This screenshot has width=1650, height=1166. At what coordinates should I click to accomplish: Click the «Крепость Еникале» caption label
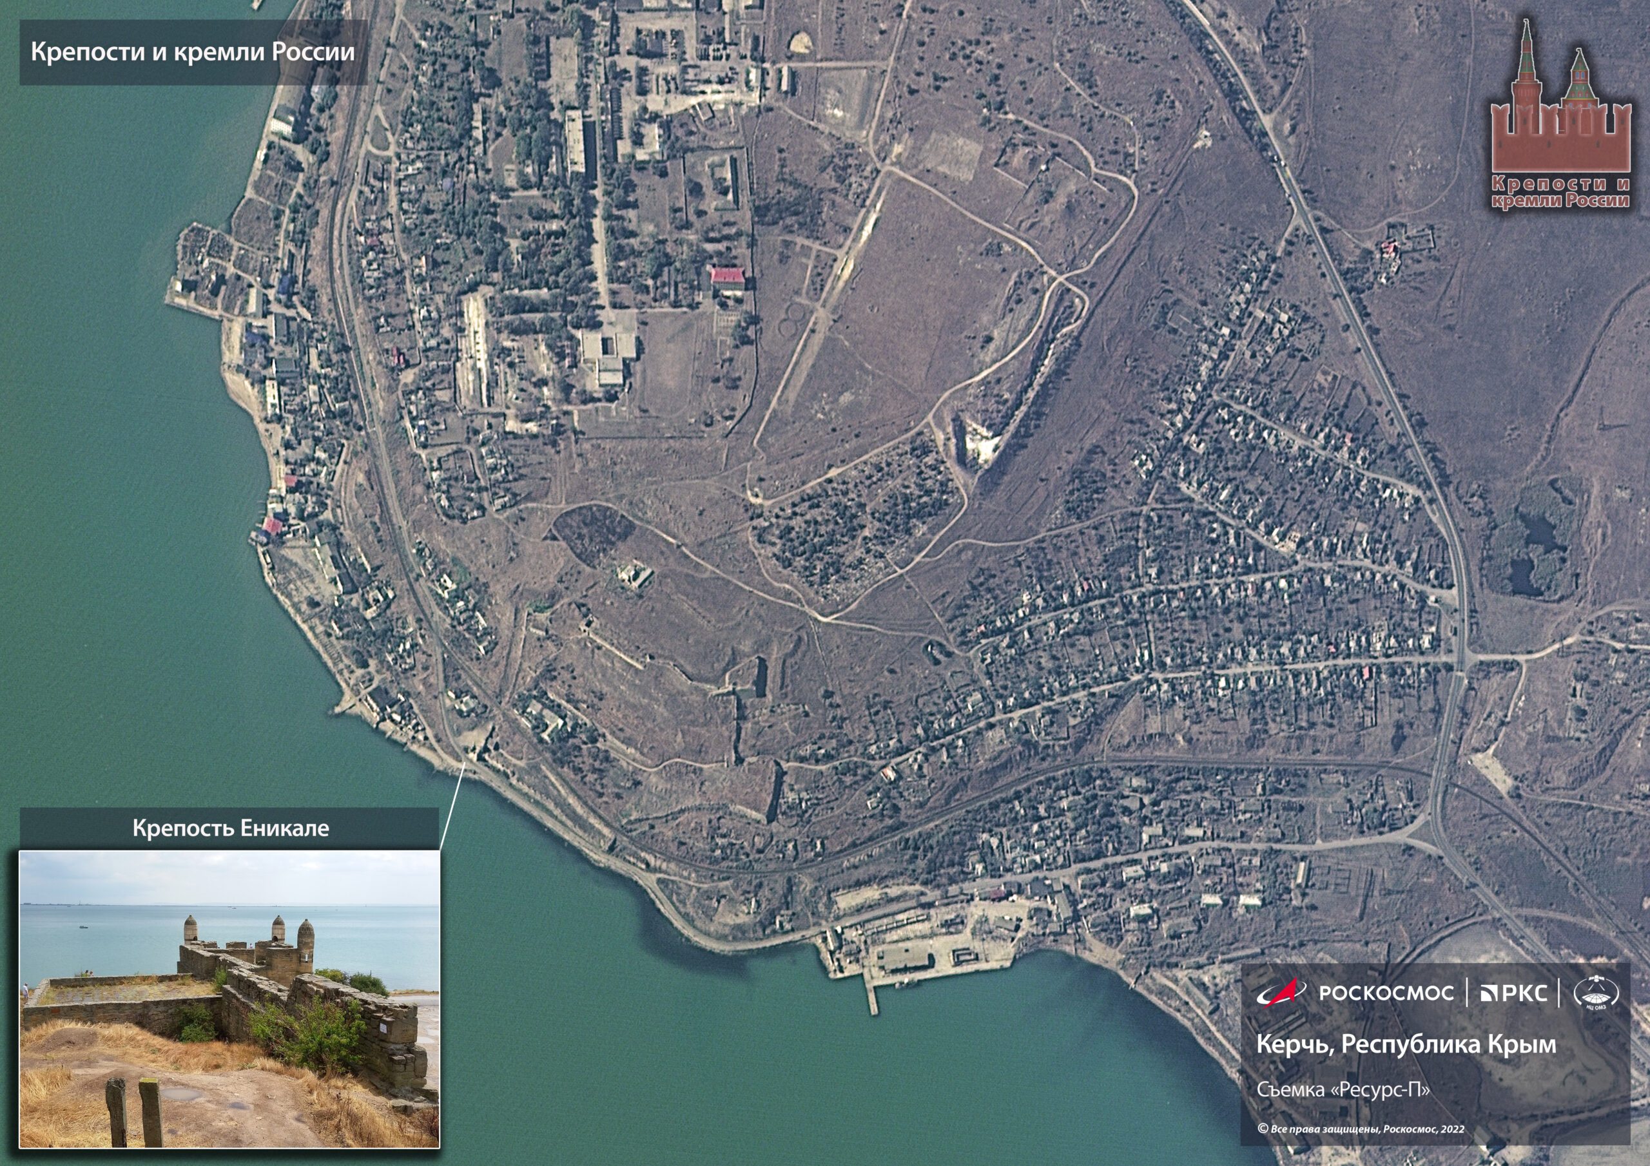(230, 828)
